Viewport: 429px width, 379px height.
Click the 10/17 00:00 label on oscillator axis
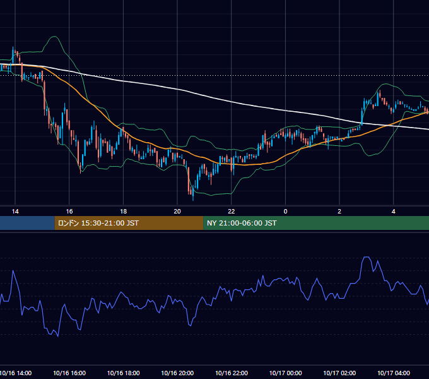[285, 373]
